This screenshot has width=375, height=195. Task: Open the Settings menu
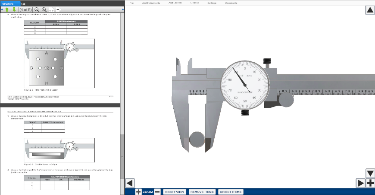[x=212, y=3]
